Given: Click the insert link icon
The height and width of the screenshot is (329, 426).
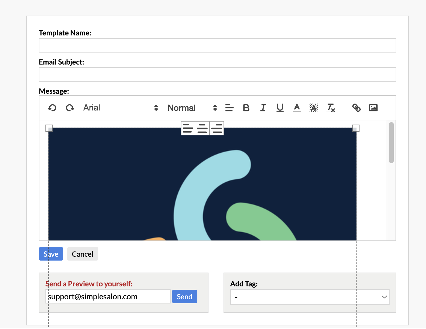Looking at the screenshot, I should point(357,108).
